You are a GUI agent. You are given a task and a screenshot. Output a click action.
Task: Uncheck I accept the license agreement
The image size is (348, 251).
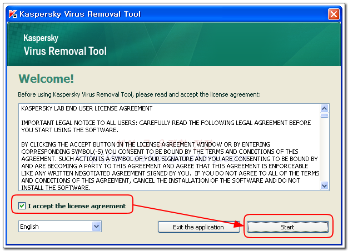[22, 205]
